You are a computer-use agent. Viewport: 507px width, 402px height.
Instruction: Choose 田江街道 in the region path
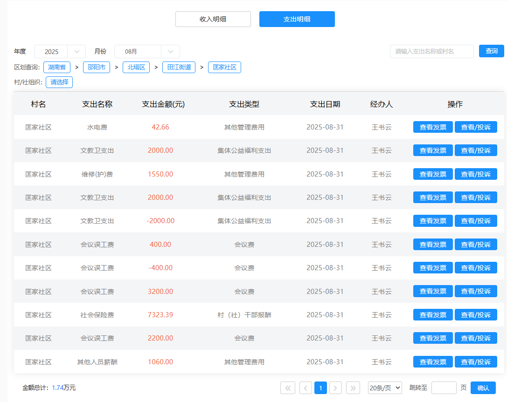(x=179, y=67)
